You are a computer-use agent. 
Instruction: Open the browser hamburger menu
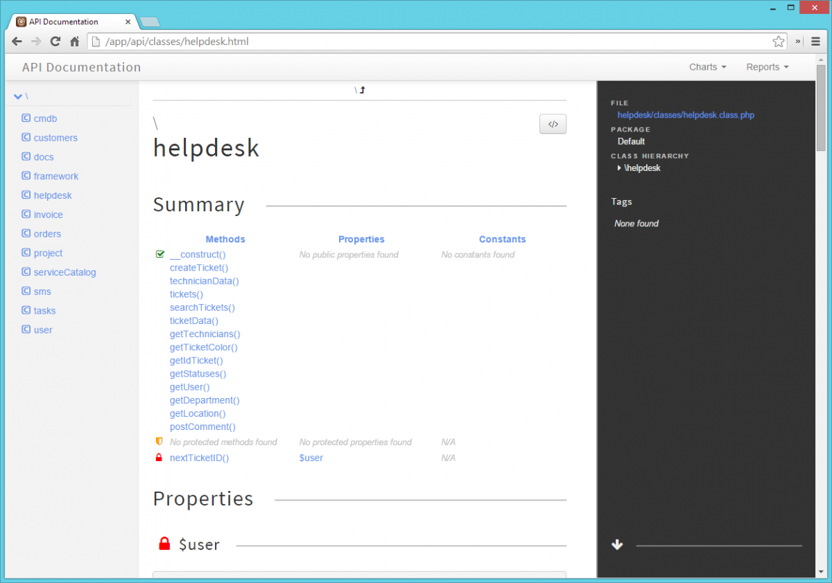(815, 42)
